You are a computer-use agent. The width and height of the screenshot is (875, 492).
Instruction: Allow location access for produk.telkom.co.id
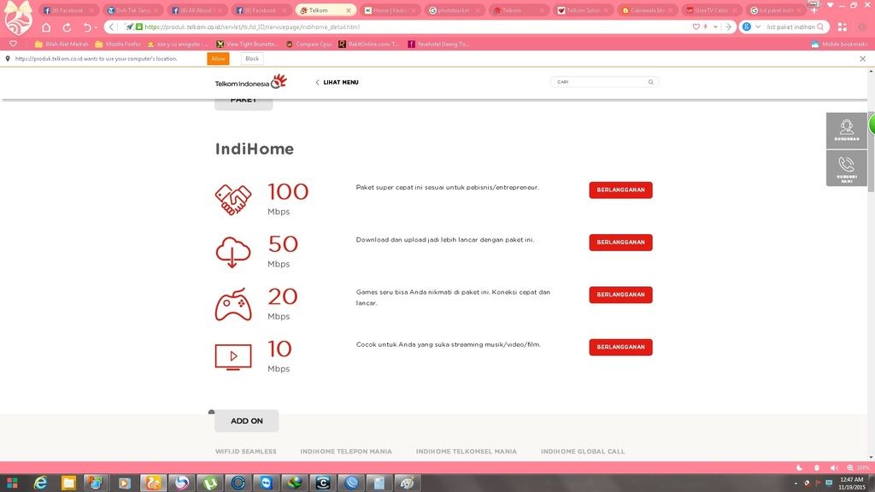(x=218, y=59)
